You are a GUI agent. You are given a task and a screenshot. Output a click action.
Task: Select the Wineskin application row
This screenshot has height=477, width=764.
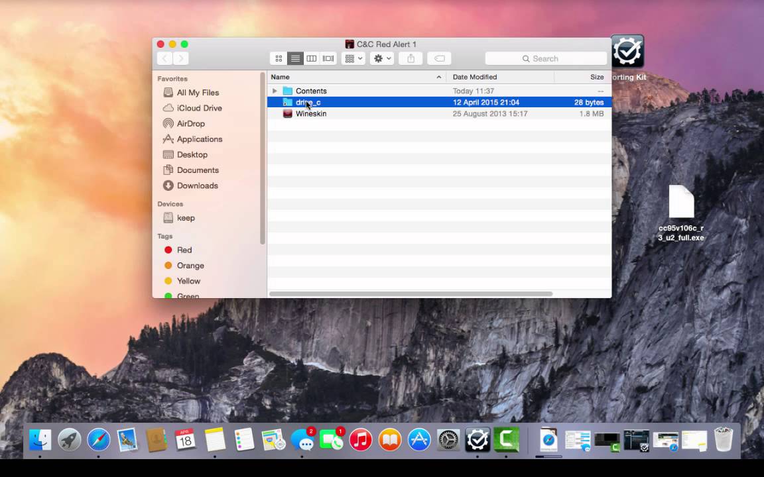pyautogui.click(x=439, y=113)
